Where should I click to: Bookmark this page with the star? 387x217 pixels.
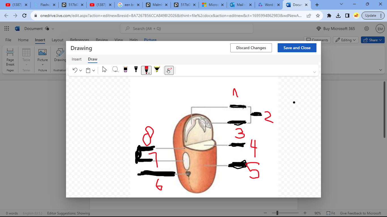click(318, 16)
